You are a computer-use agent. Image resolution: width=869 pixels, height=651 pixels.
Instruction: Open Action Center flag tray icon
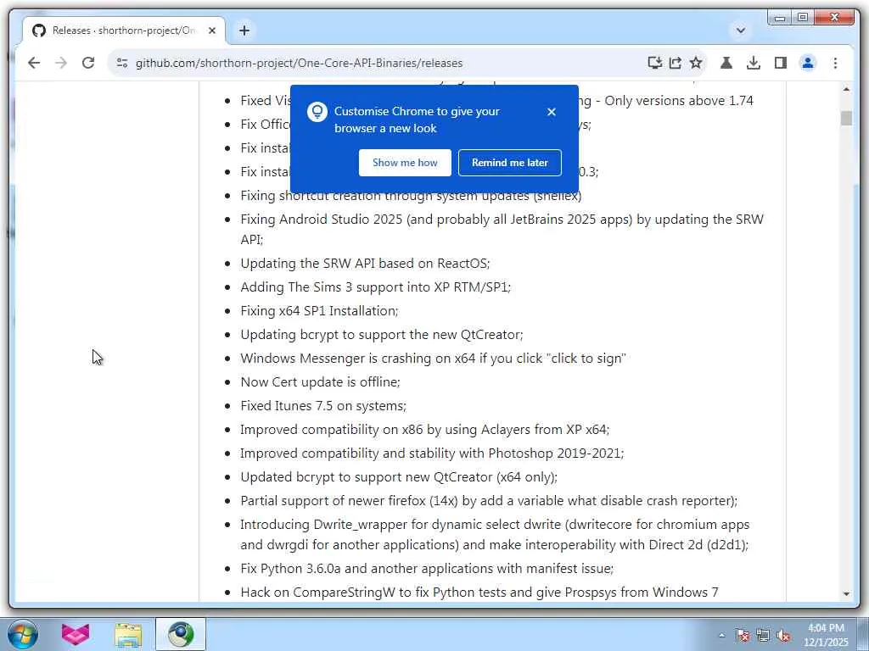click(x=742, y=635)
